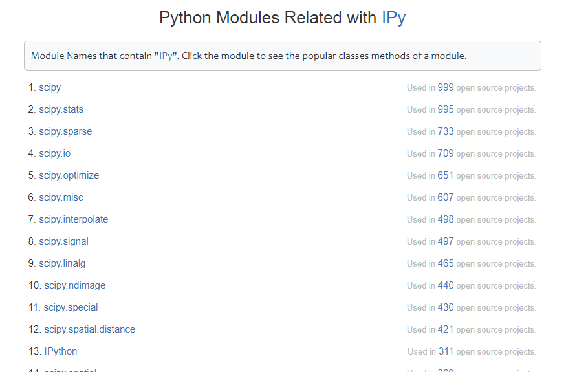Open the IPython module link
Image resolution: width=577 pixels, height=372 pixels.
(x=60, y=351)
